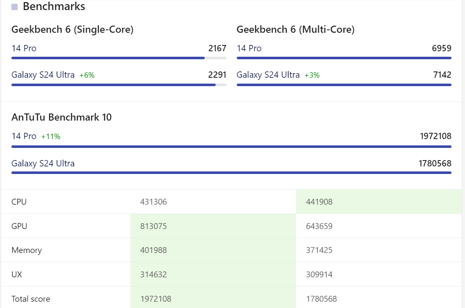Click the Benchmarks section heading
This screenshot has width=465, height=308.
pyautogui.click(x=54, y=6)
